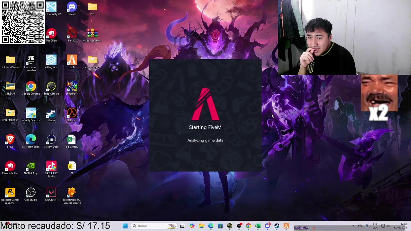This screenshot has height=231, width=411.
Task: Open the mapa_conquist yellow folder icon
Action: pos(92,62)
